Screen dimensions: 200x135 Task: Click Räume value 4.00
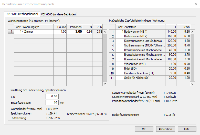tap(60, 32)
